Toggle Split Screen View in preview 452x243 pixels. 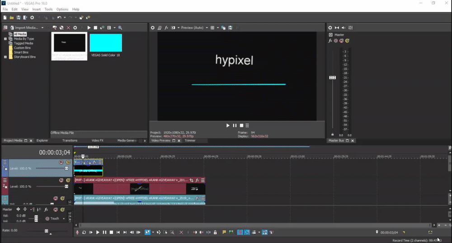[173, 28]
